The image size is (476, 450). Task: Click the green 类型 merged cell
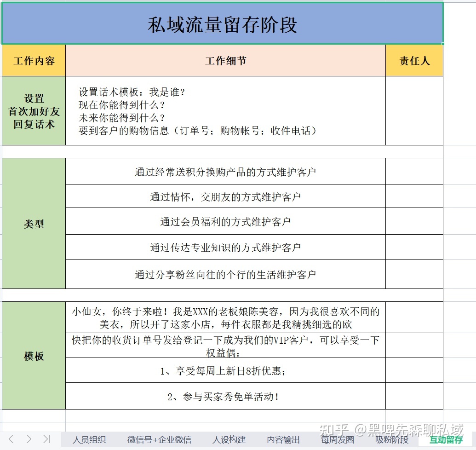[x=34, y=224]
